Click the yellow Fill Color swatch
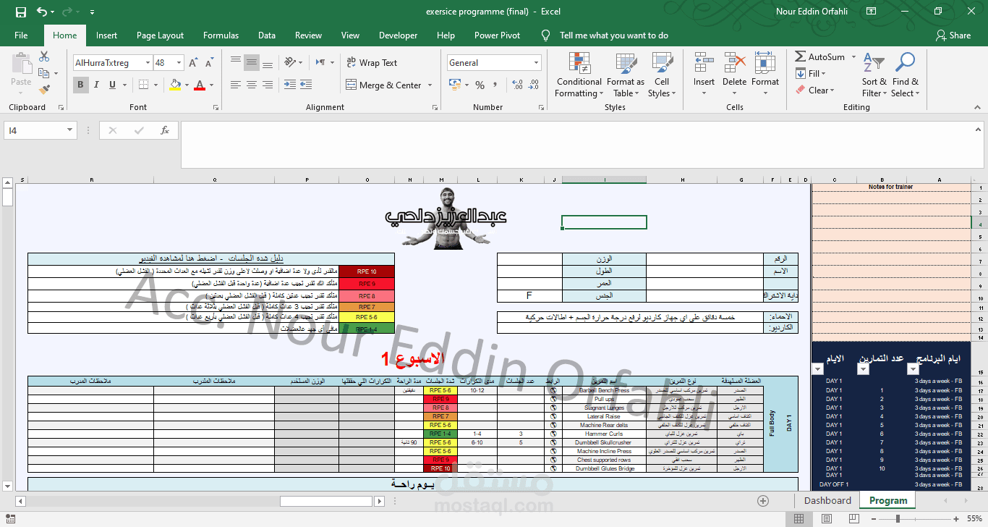This screenshot has width=988, height=527. click(x=174, y=85)
